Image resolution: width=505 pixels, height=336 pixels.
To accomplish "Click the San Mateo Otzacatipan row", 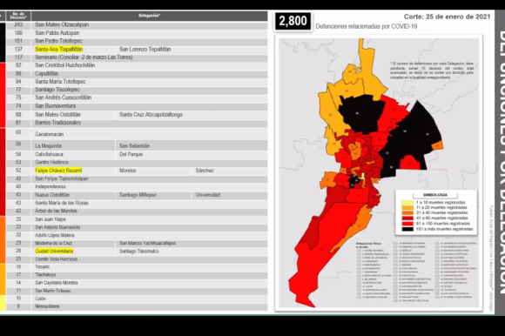I will (137, 24).
